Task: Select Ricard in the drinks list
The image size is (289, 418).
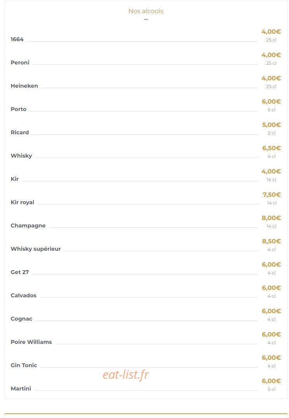Action: point(20,132)
